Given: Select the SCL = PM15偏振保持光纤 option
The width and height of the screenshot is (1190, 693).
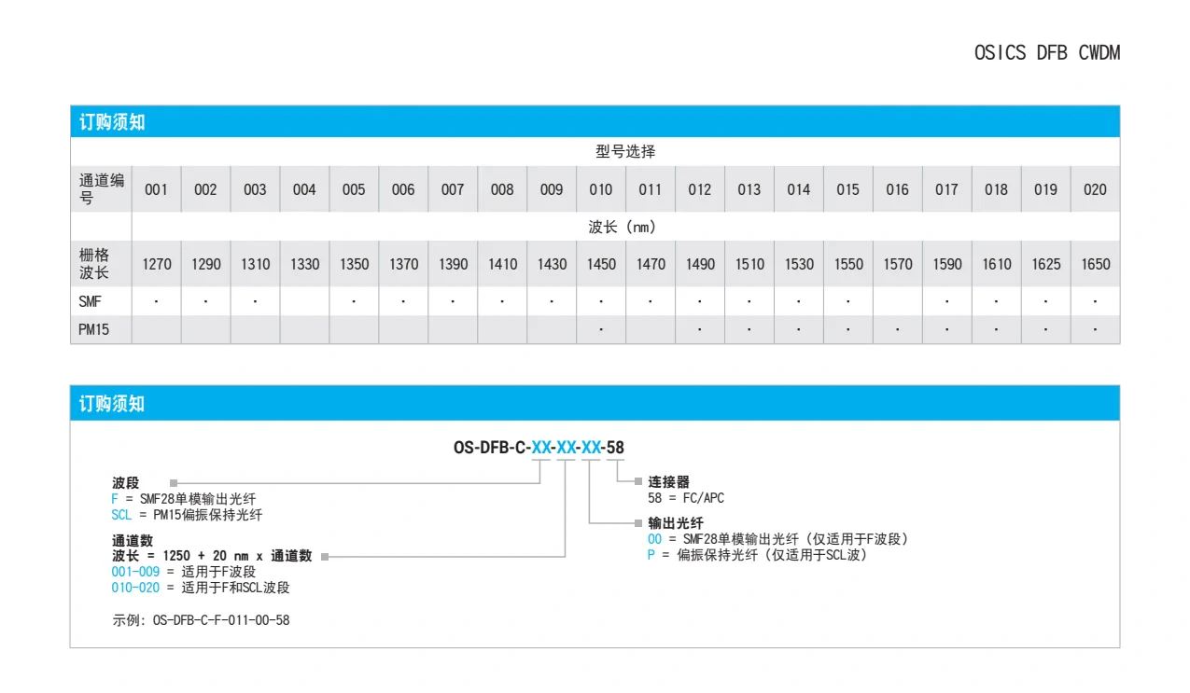Looking at the screenshot, I should click(187, 514).
